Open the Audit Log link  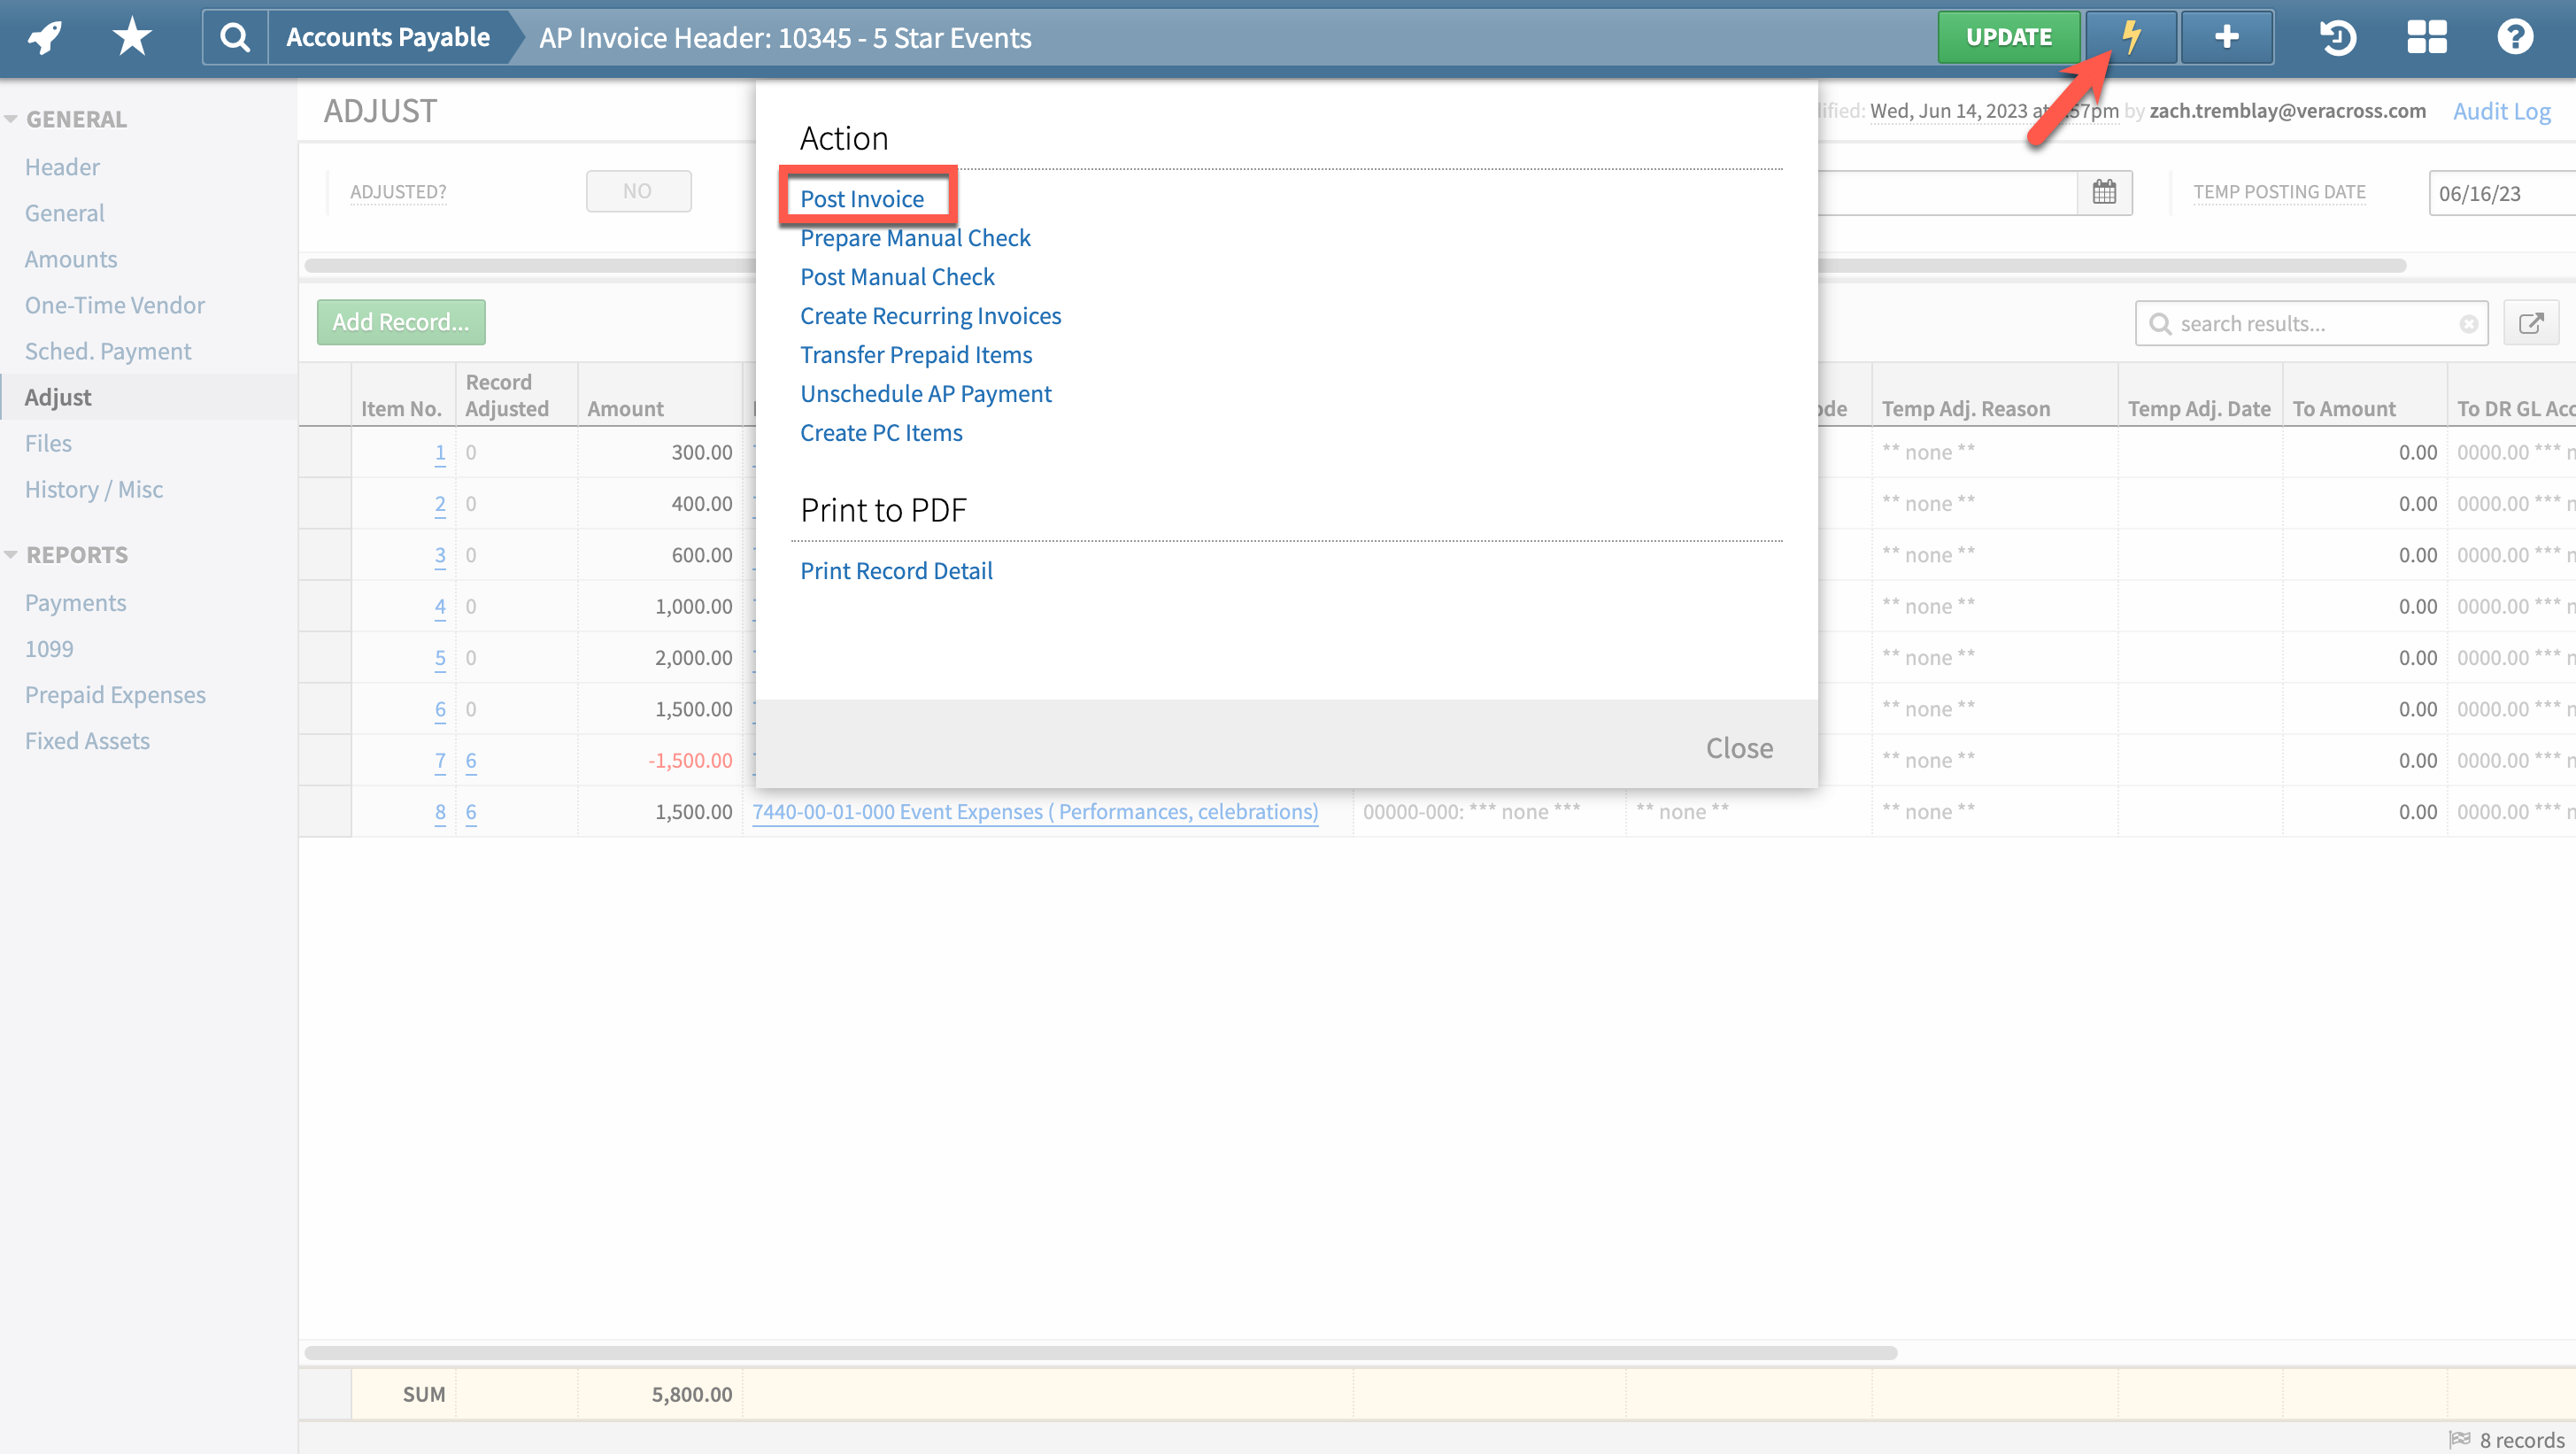2502,111
